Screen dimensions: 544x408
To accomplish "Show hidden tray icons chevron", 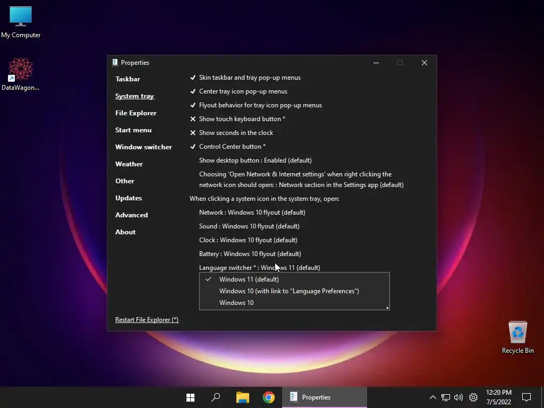I will coord(432,397).
